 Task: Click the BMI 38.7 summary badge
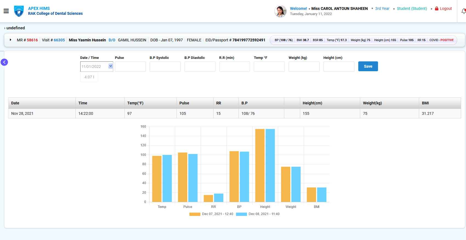coord(303,40)
